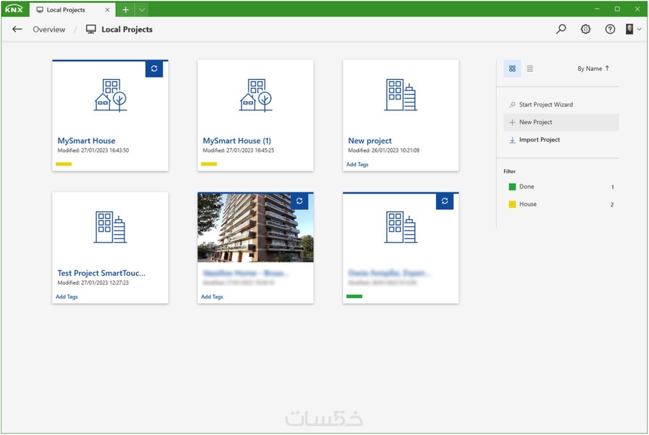Viewport: 649px width, 435px height.
Task: Filter by green Done tag
Action: click(x=512, y=187)
